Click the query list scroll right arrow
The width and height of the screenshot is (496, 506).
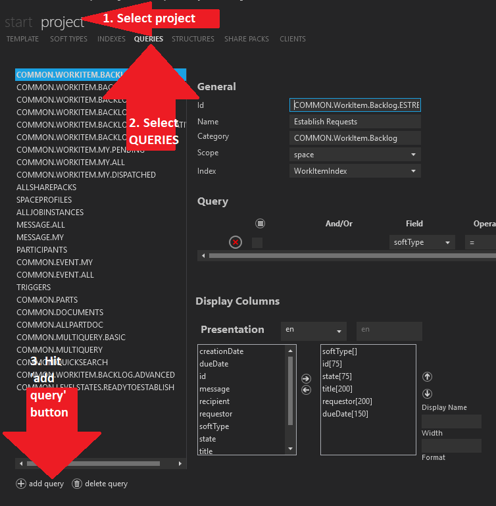pyautogui.click(x=180, y=464)
